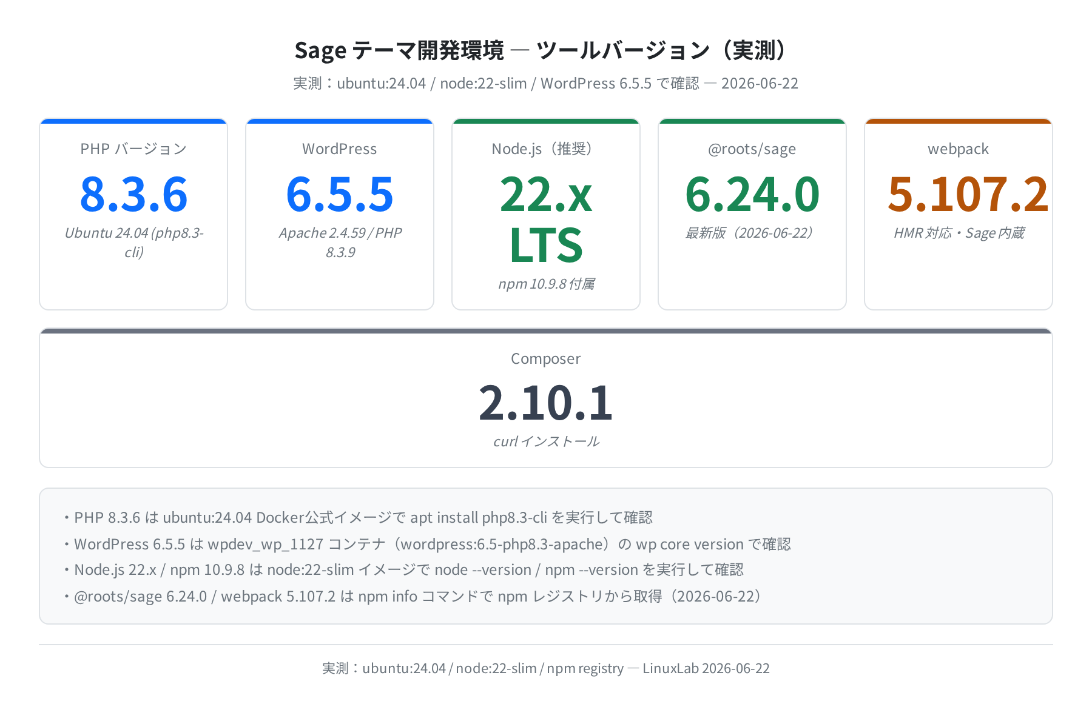Click the '@roots/sage' card label

point(752,149)
